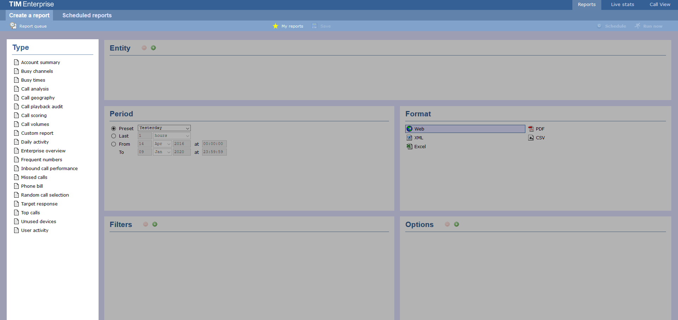Image resolution: width=678 pixels, height=320 pixels.
Task: Click the Save disk icon
Action: pos(314,26)
